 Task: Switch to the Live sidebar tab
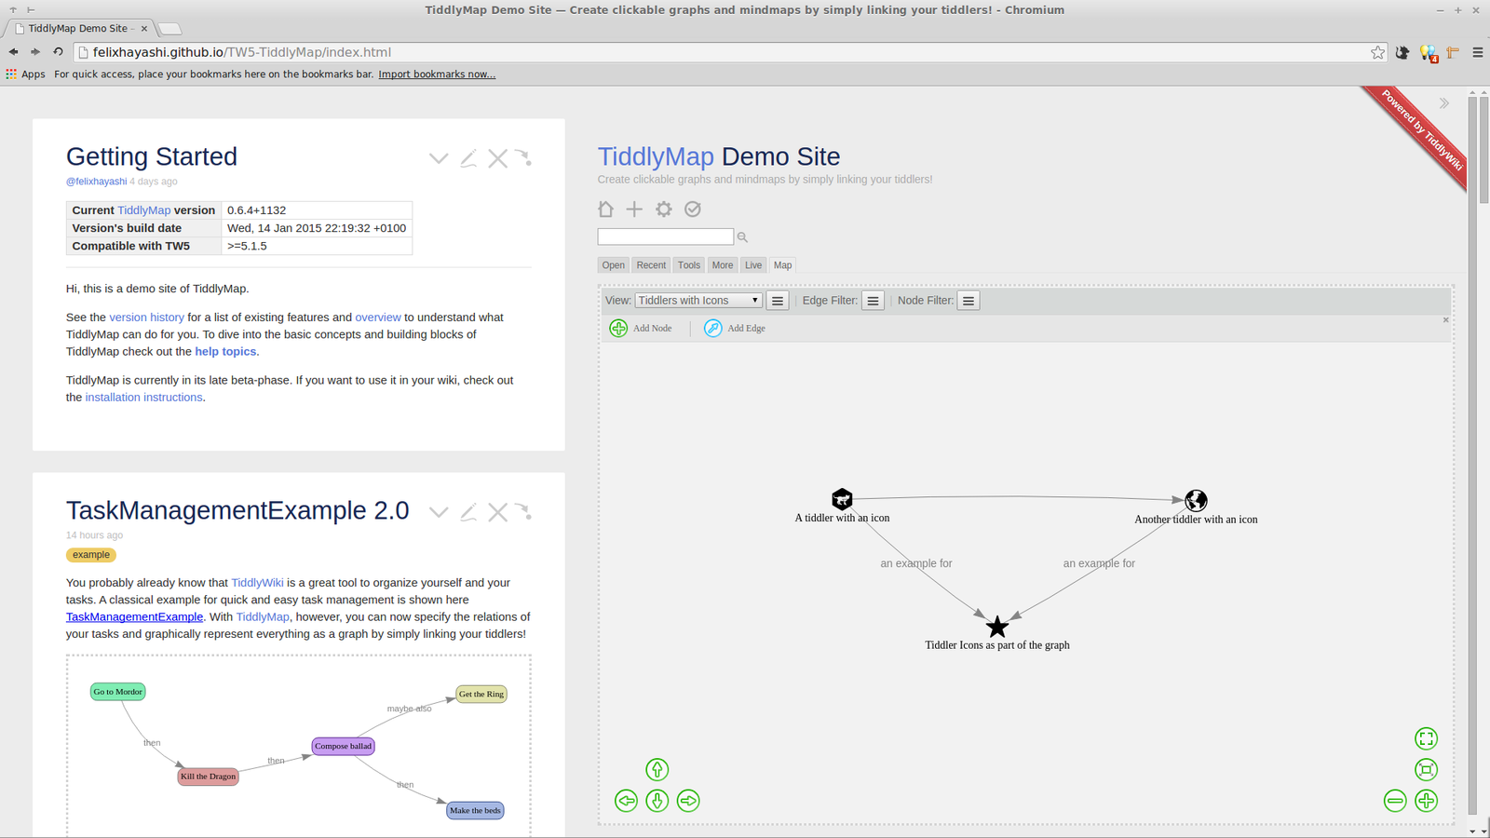[753, 265]
